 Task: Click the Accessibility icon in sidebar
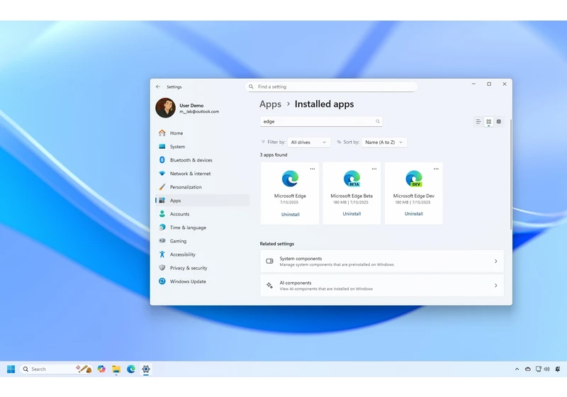click(x=162, y=255)
